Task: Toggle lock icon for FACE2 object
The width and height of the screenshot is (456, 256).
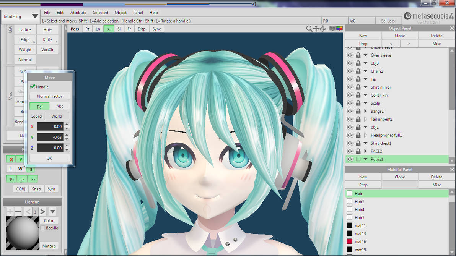Action: (x=358, y=151)
